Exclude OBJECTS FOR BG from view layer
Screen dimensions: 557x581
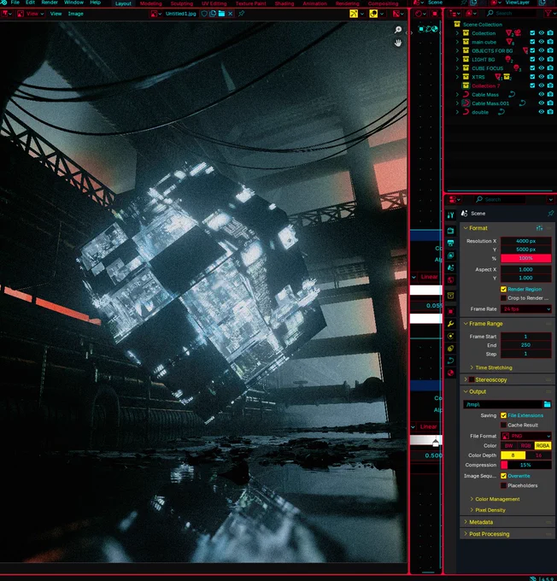click(x=532, y=50)
